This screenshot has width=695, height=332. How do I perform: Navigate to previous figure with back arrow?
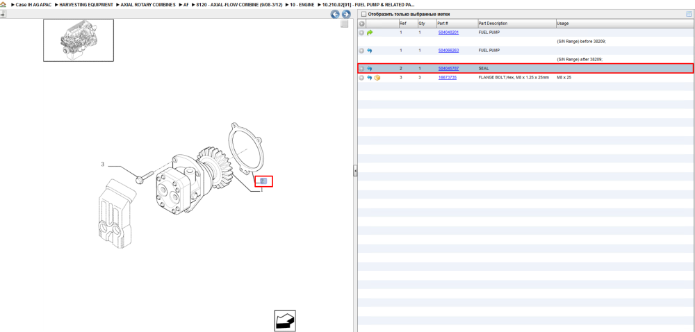[x=336, y=14]
